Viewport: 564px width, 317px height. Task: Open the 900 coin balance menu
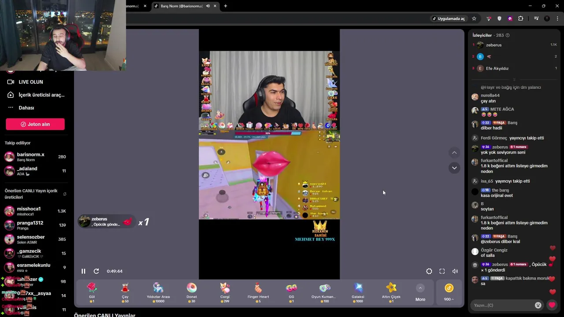click(x=449, y=293)
